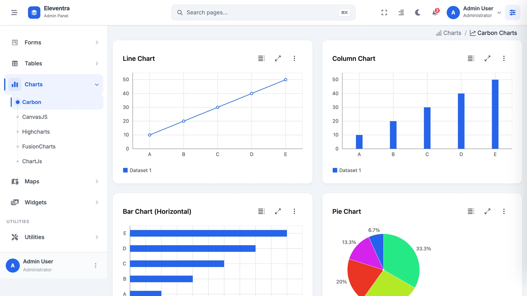Click the Column Chart bar C
This screenshot has height=296, width=527.
pyautogui.click(x=427, y=128)
